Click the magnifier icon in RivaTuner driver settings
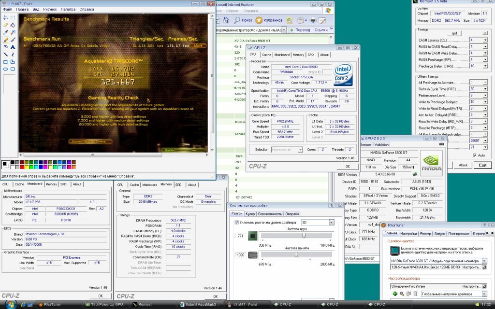 [x=402, y=294]
